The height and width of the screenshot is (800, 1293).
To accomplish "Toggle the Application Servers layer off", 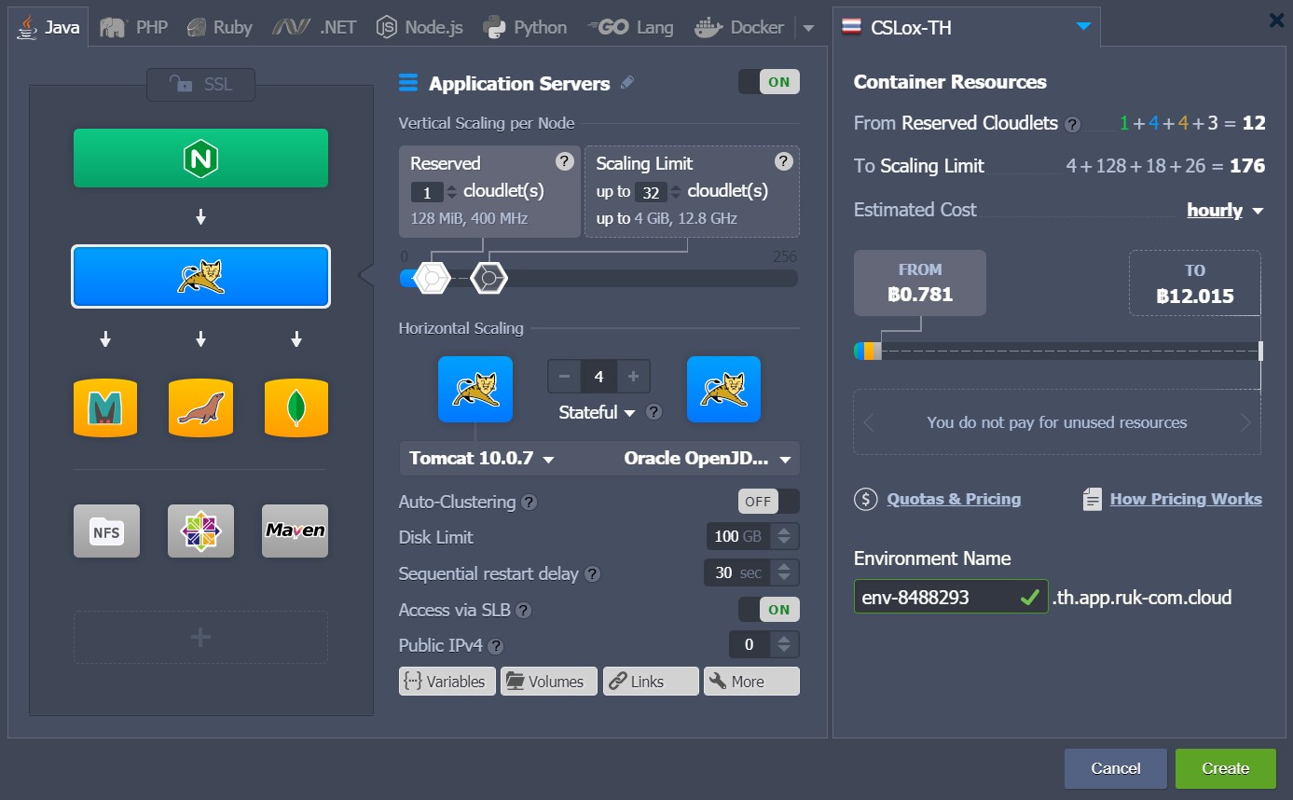I will coord(769,81).
